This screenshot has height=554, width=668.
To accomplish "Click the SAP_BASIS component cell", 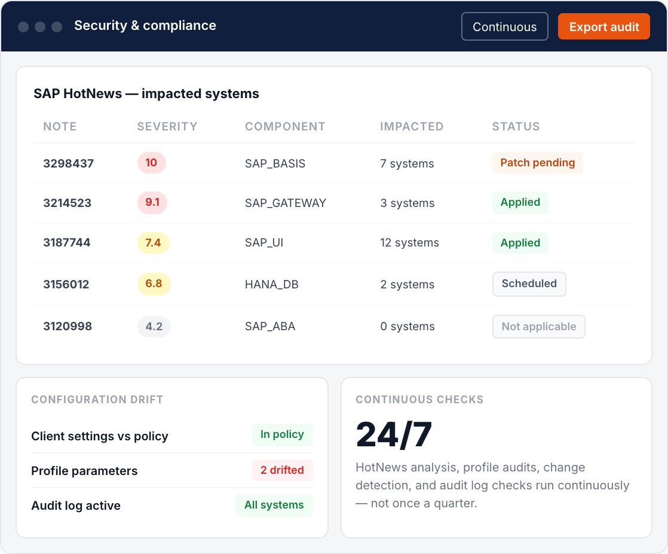I will click(275, 163).
